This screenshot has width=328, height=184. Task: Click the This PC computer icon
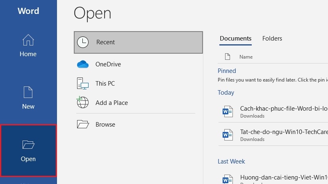click(x=83, y=84)
